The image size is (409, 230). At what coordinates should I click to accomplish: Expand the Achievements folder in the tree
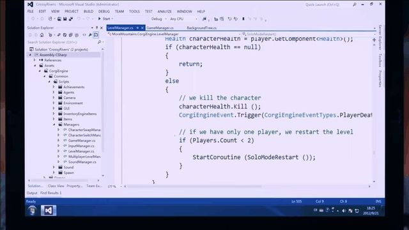54,87
